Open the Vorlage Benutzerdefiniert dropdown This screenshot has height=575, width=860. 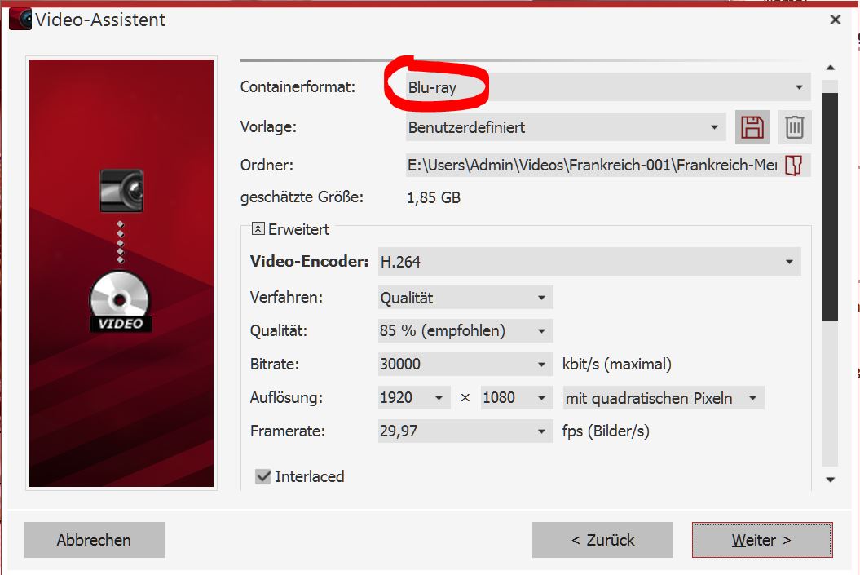[566, 127]
